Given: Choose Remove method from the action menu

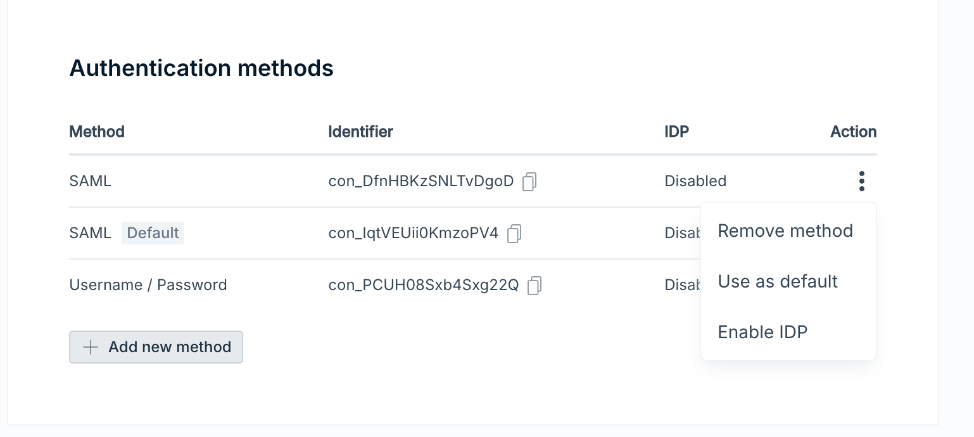Looking at the screenshot, I should tap(785, 231).
